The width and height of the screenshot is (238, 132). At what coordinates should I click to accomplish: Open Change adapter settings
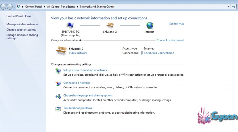(x=21, y=30)
